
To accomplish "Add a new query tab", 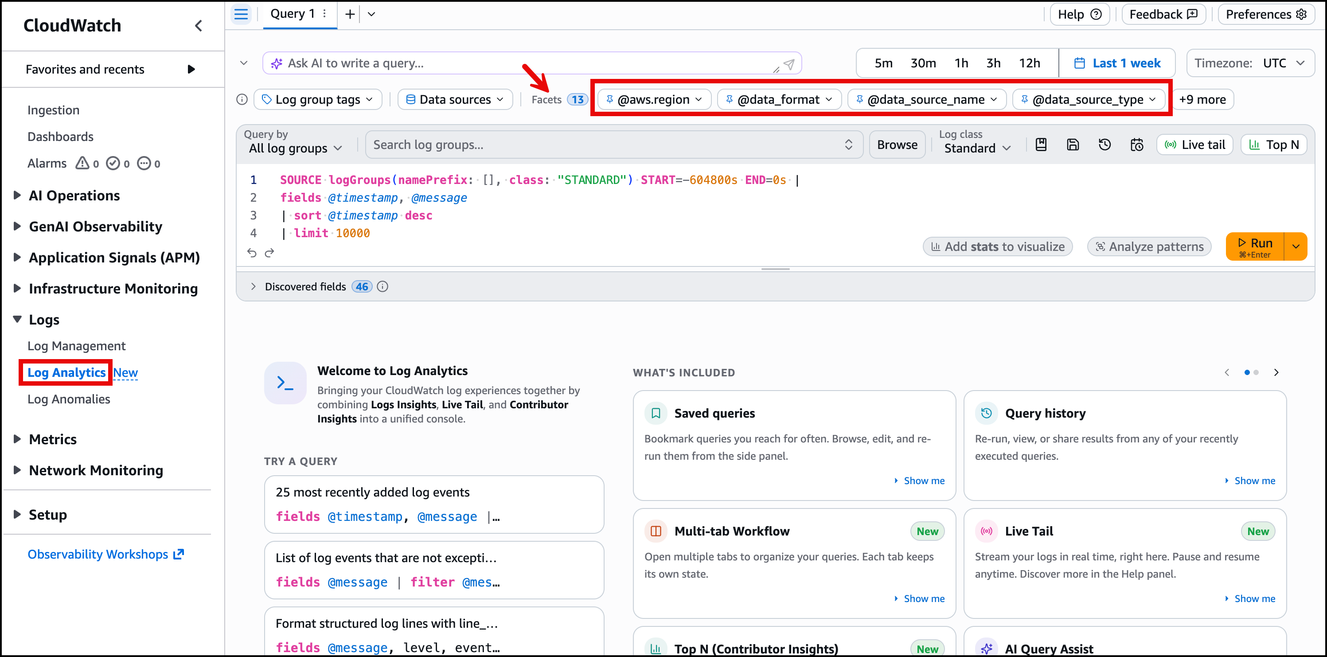I will (x=350, y=14).
